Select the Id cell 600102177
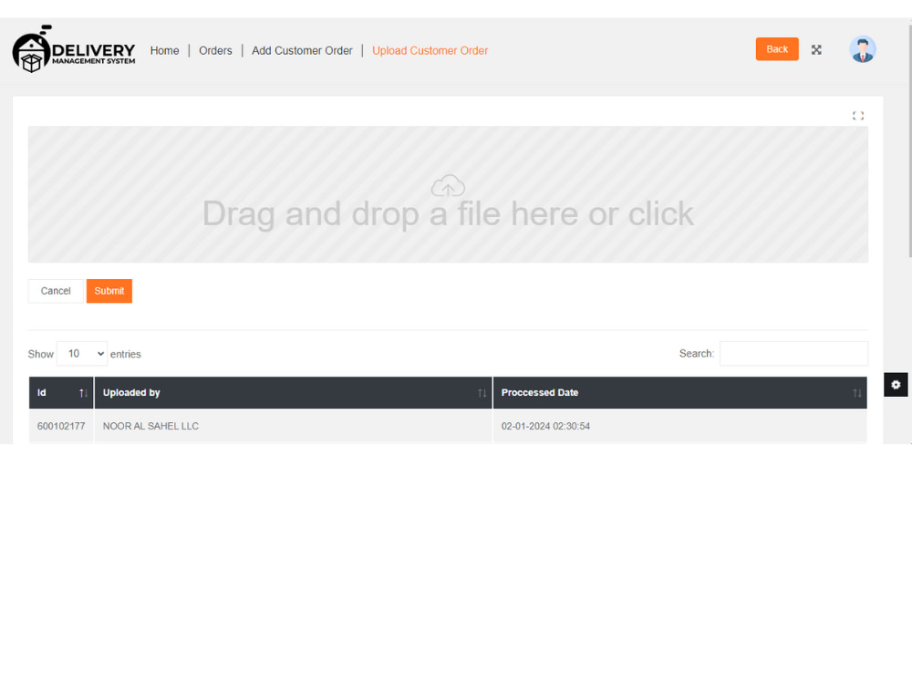The image size is (912, 684). (61, 426)
